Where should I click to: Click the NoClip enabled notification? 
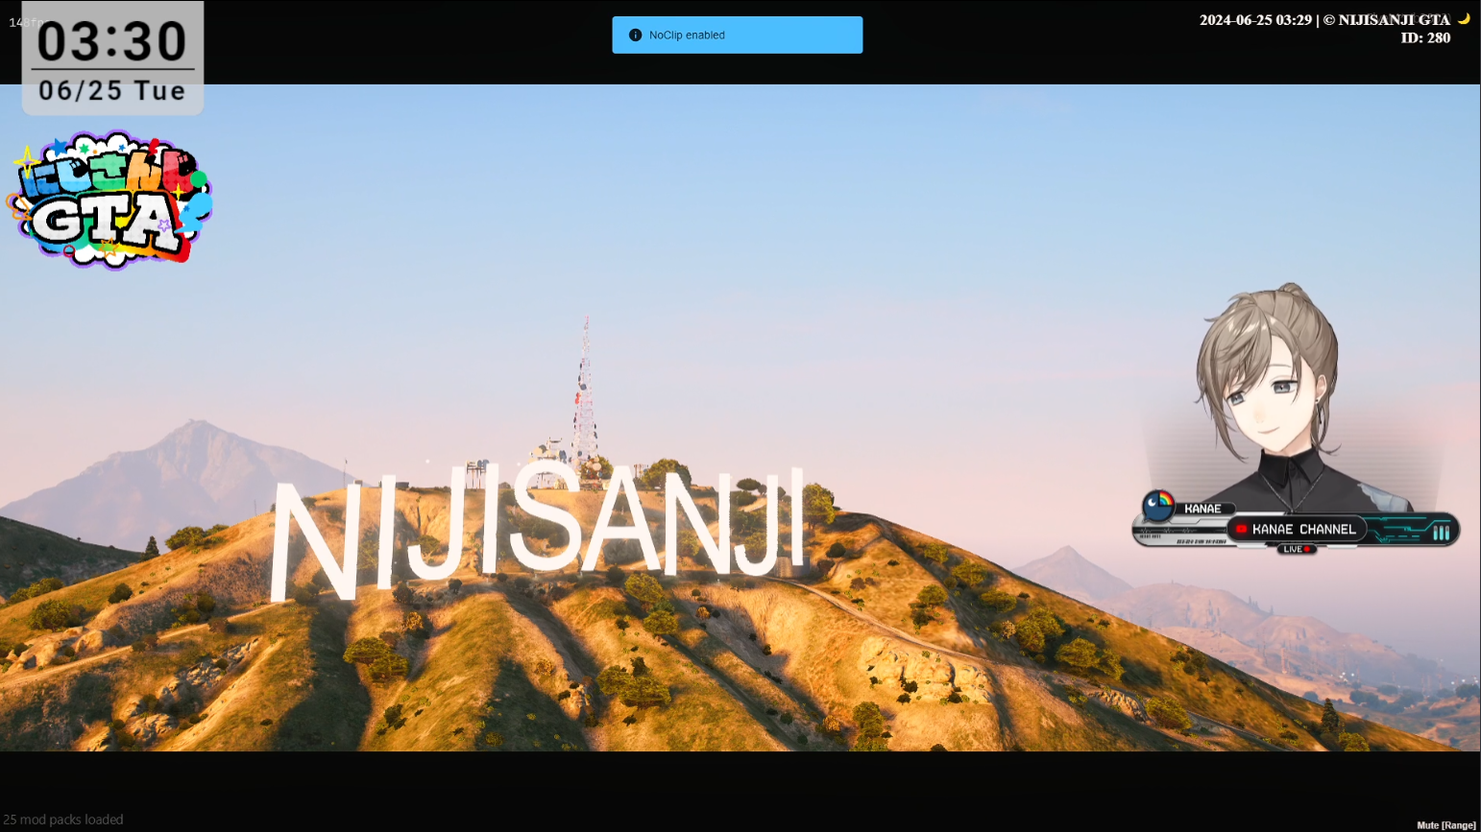point(737,35)
